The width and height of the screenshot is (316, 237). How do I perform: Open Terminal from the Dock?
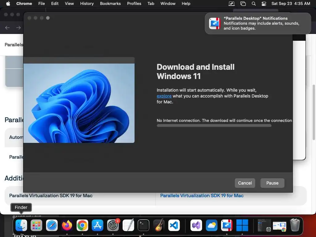(x=143, y=225)
